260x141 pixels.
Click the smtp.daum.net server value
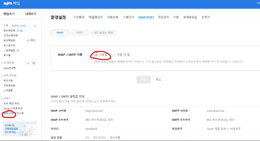[215, 111]
